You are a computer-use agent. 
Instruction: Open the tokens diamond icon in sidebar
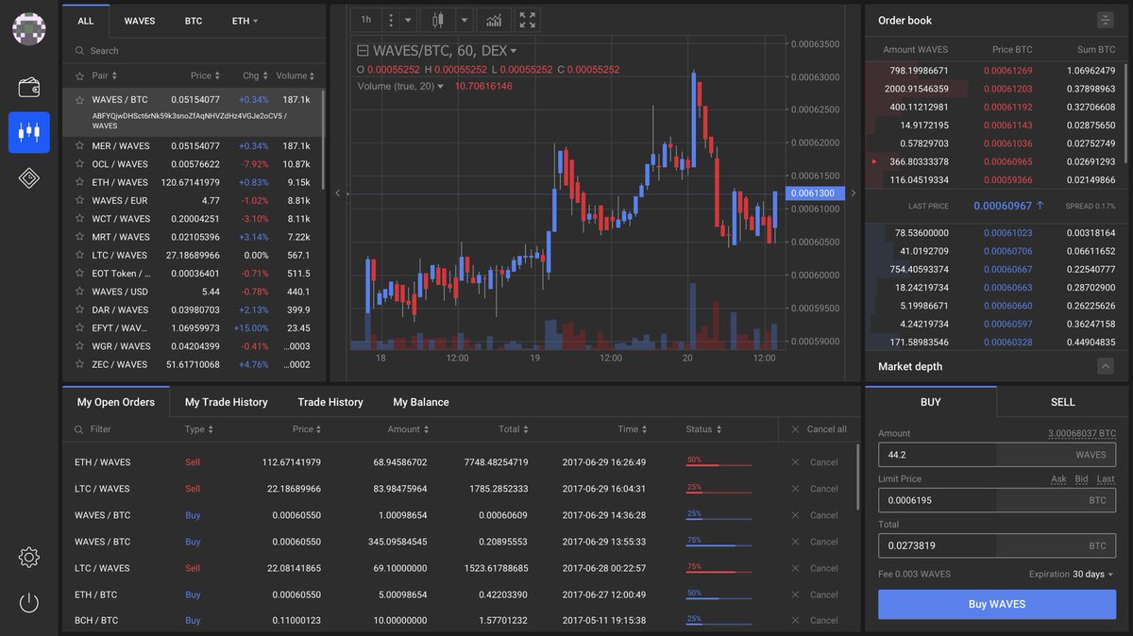click(x=29, y=178)
